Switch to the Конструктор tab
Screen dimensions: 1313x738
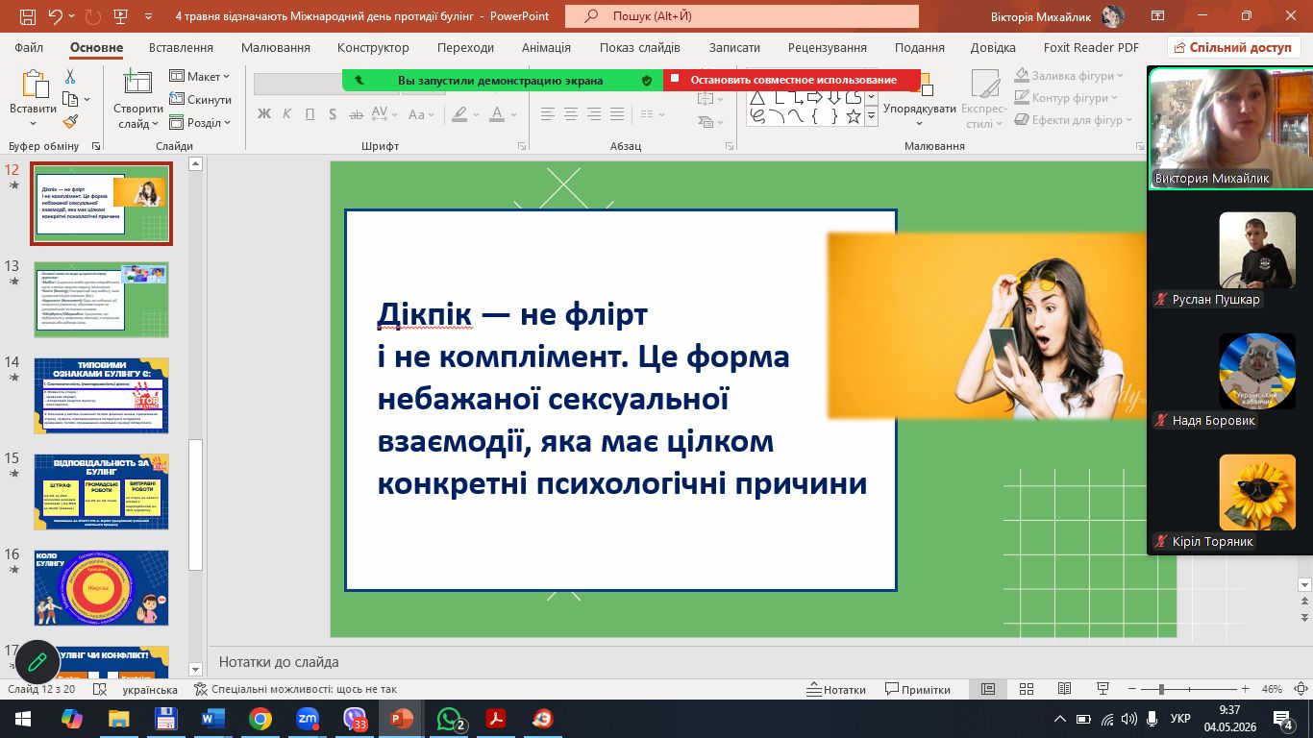(373, 48)
